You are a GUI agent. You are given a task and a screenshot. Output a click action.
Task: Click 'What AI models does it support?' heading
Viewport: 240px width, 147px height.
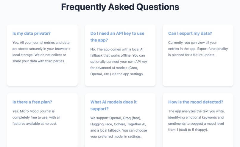pyautogui.click(x=113, y=105)
